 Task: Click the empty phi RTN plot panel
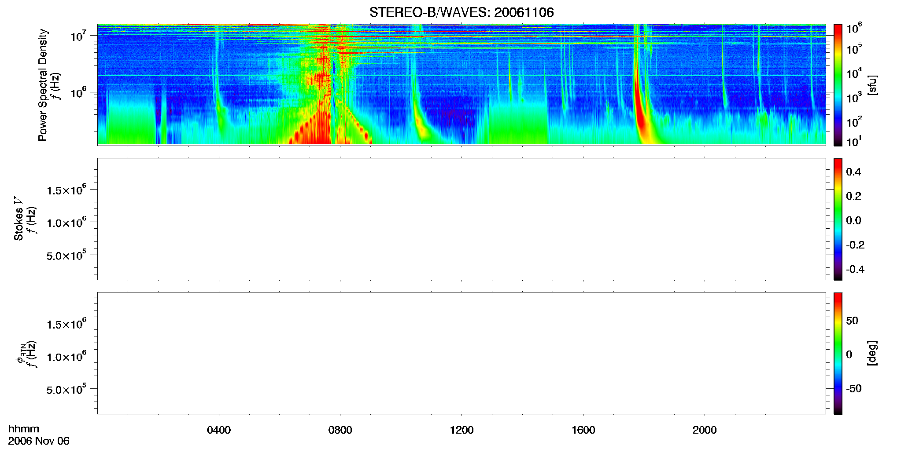pos(461,353)
